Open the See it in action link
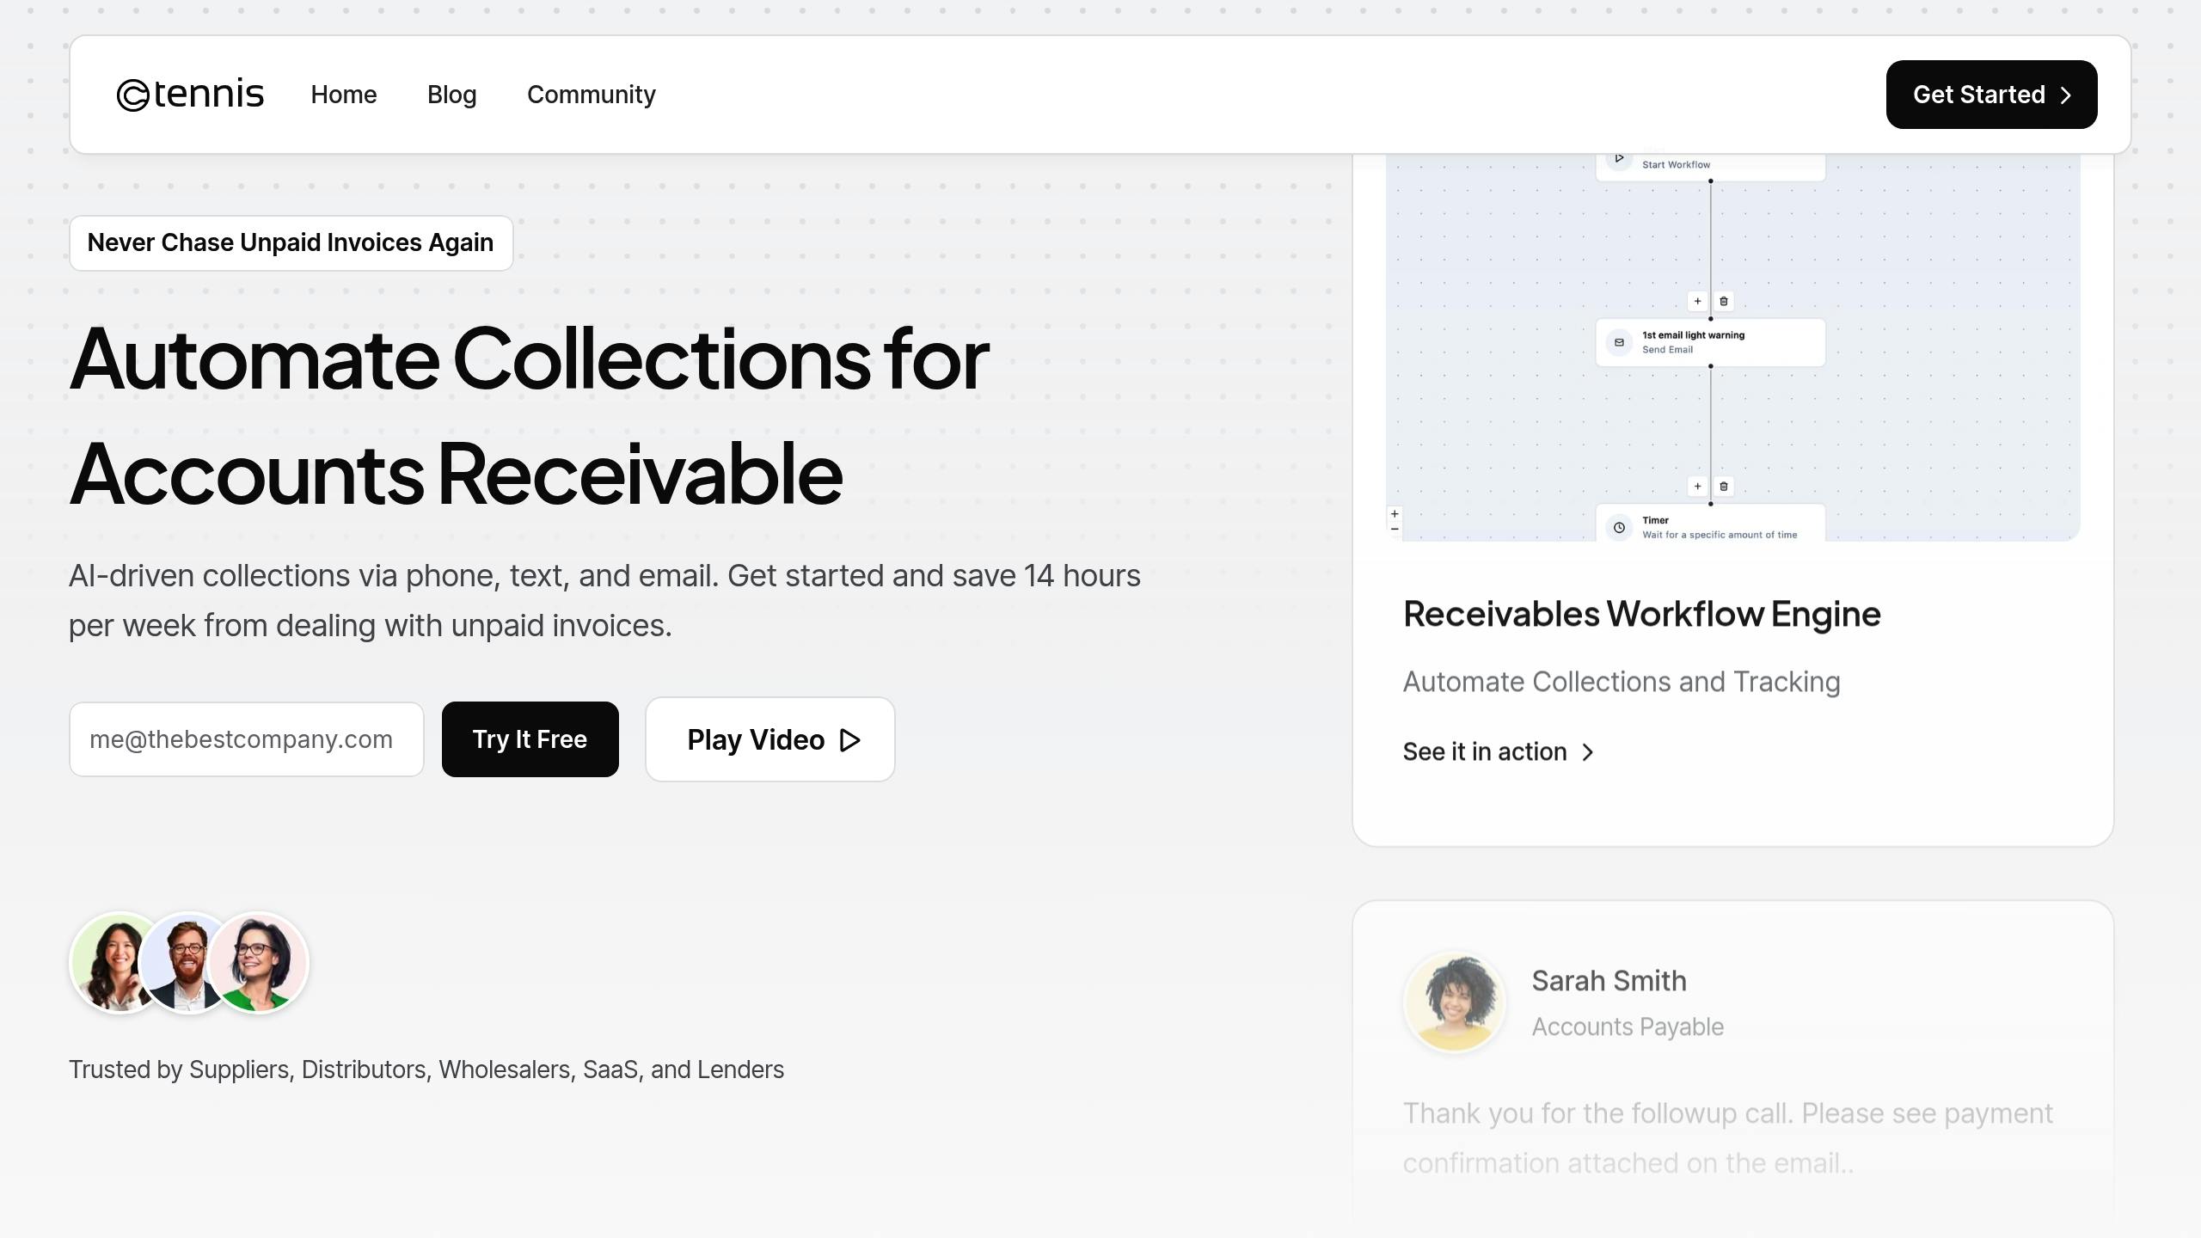This screenshot has height=1238, width=2201. tap(1499, 752)
